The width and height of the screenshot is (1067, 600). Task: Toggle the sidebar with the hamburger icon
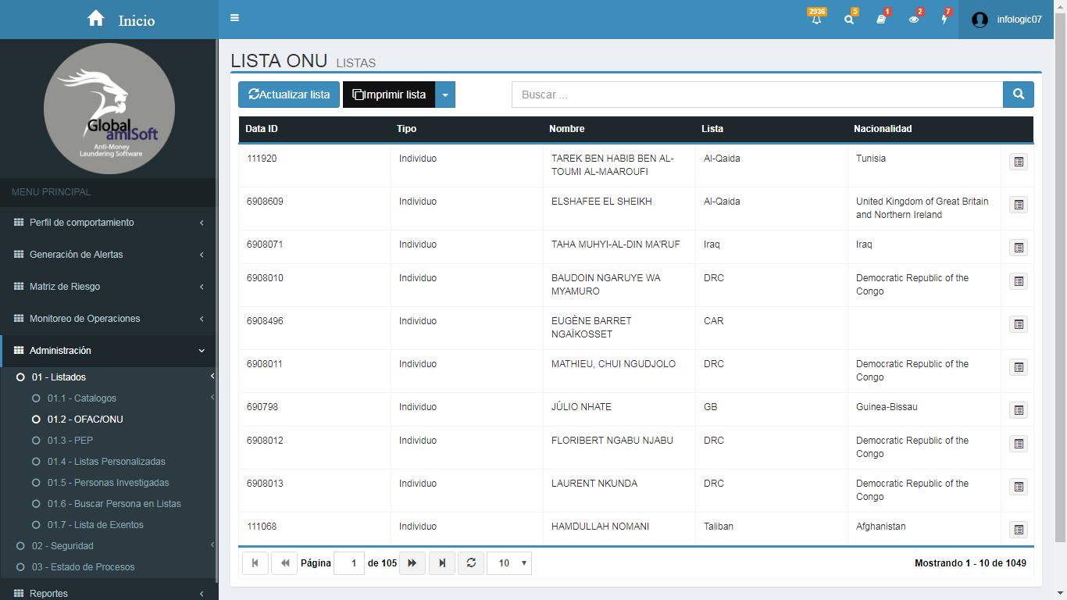point(234,18)
